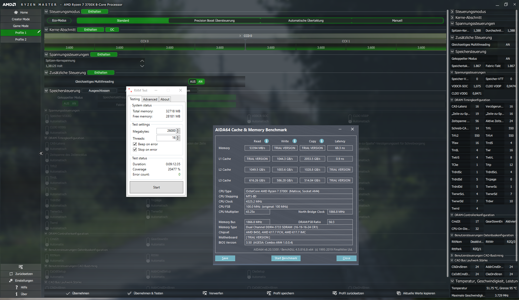Click the Read info icon in AIDA64

pyautogui.click(x=267, y=141)
